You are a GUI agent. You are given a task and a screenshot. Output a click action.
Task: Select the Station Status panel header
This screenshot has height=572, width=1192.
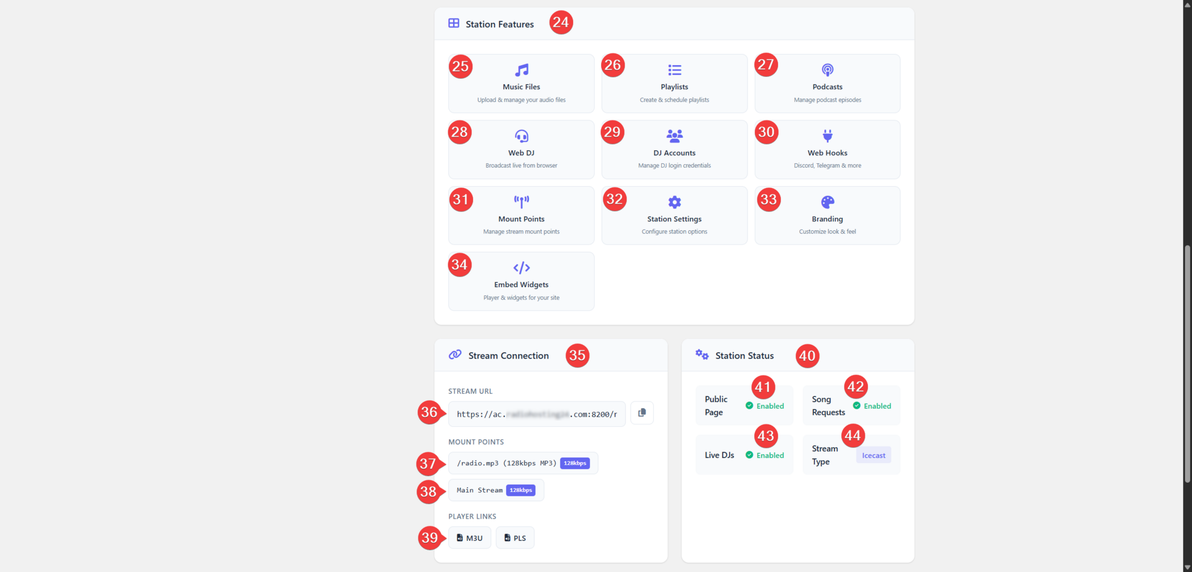744,355
